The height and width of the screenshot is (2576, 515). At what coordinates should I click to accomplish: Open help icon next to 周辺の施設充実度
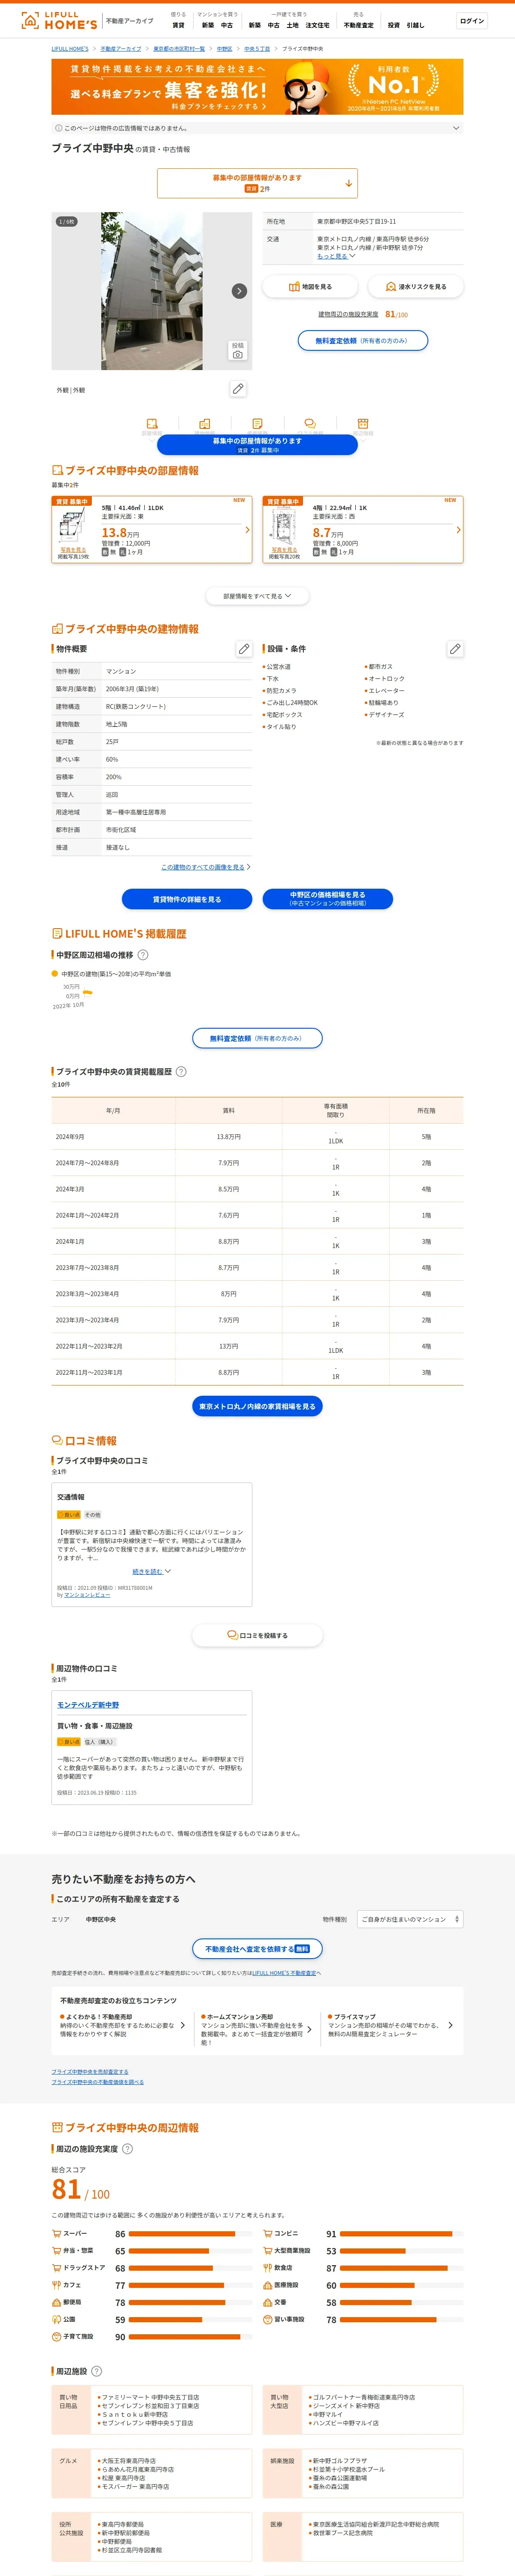pos(127,2149)
